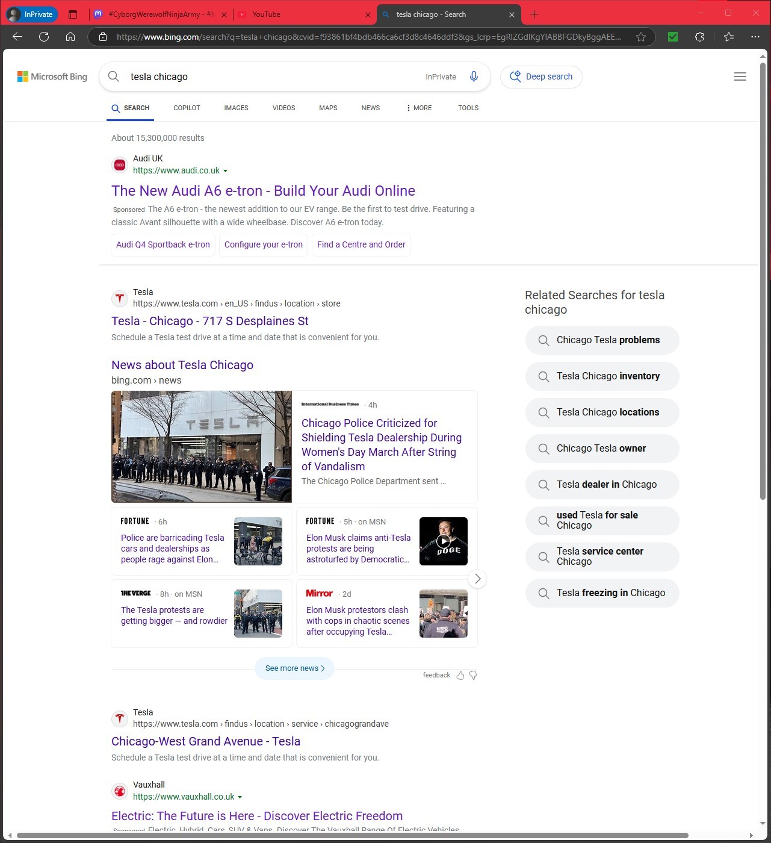Viewport: 771px width, 843px height.
Task: Click the Deep search button
Action: coord(541,76)
